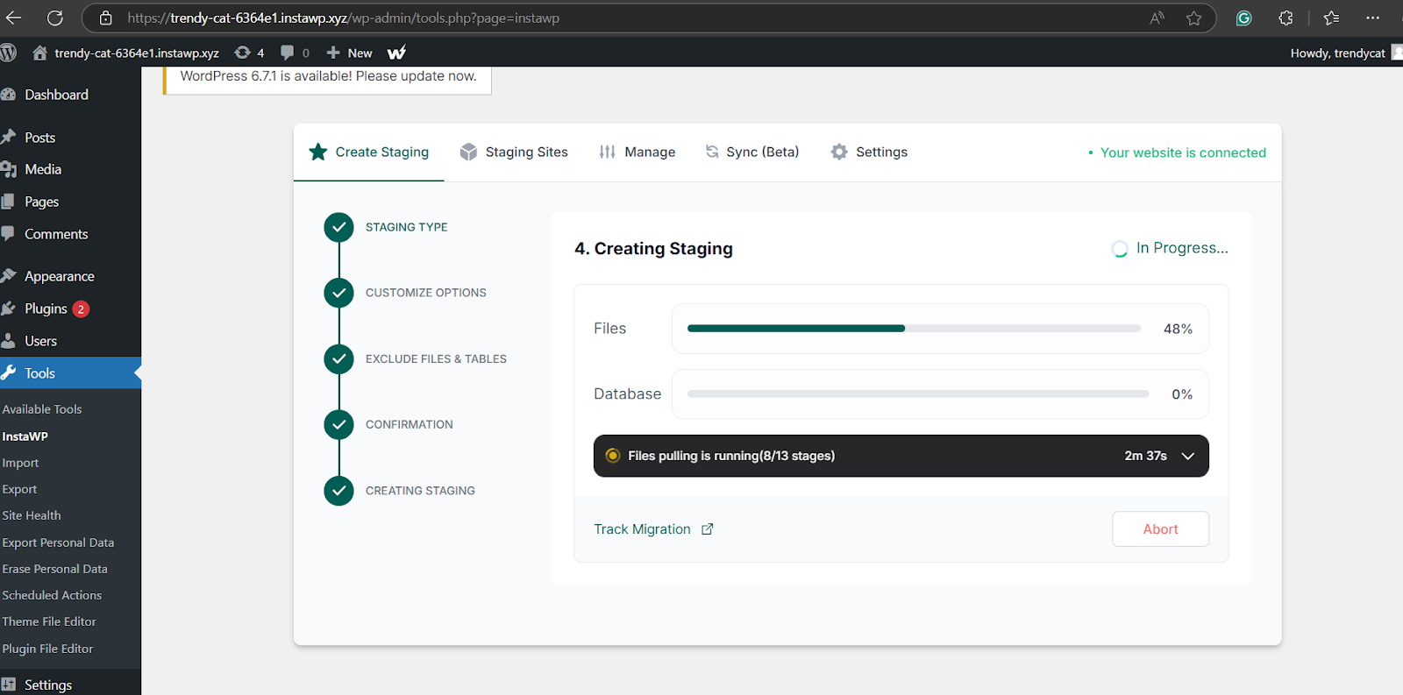Viewport: 1403px width, 695px height.
Task: Click the Please update now link
Action: coord(417,76)
